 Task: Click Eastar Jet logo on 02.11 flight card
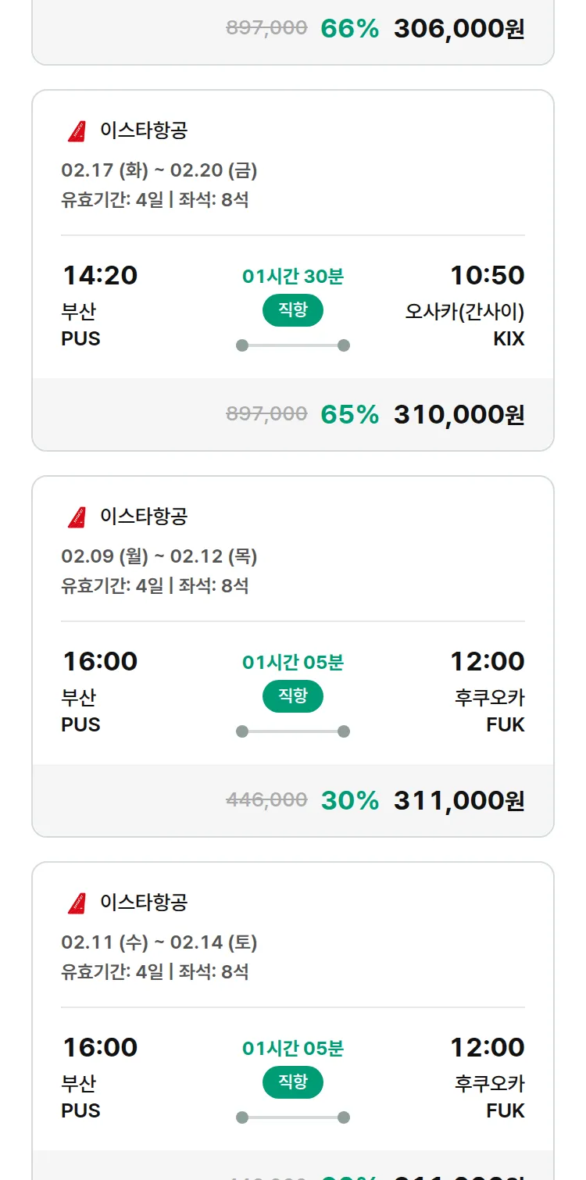click(x=77, y=903)
